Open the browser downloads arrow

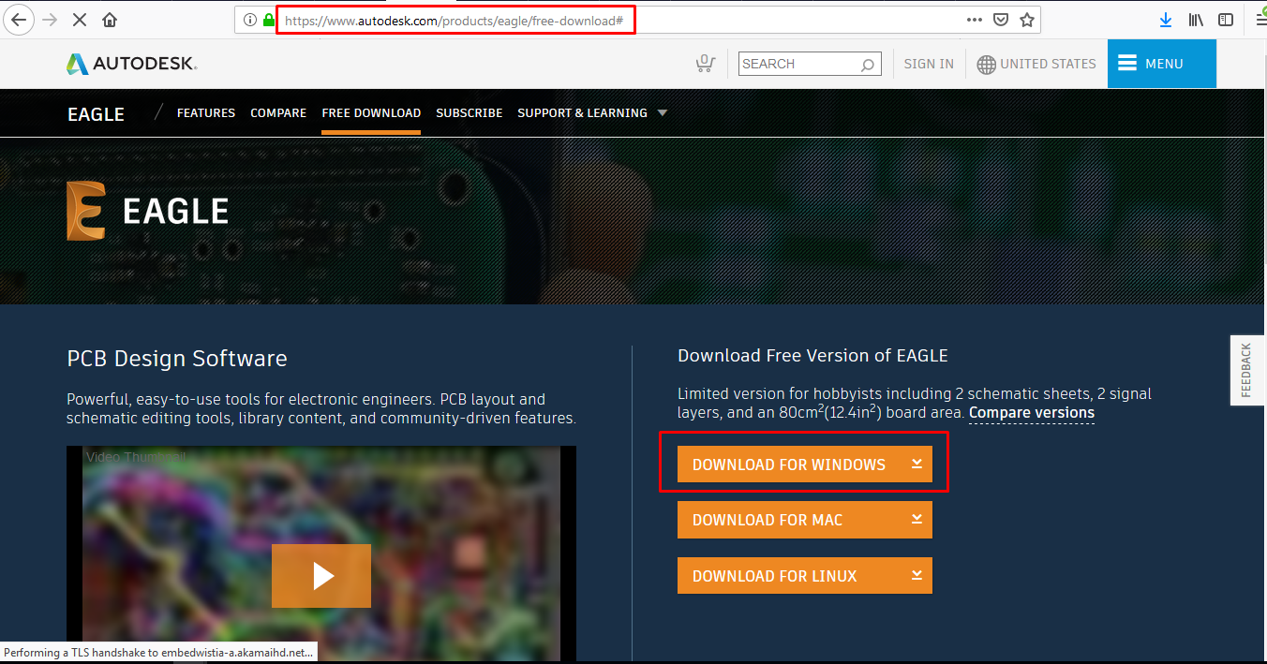[1166, 20]
